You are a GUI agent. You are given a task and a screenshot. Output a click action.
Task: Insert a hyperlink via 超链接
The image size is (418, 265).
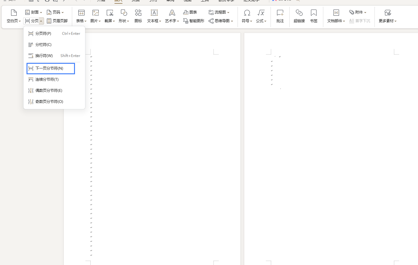tap(299, 16)
